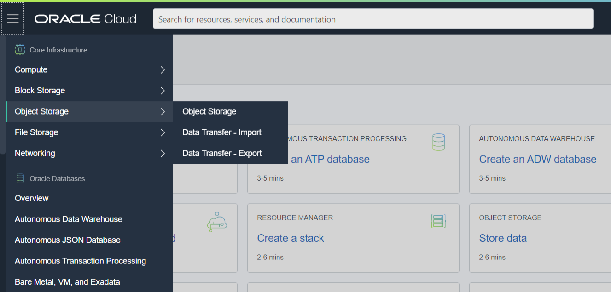The width and height of the screenshot is (611, 292).
Task: Click the ATP database stack icon
Action: click(x=439, y=142)
